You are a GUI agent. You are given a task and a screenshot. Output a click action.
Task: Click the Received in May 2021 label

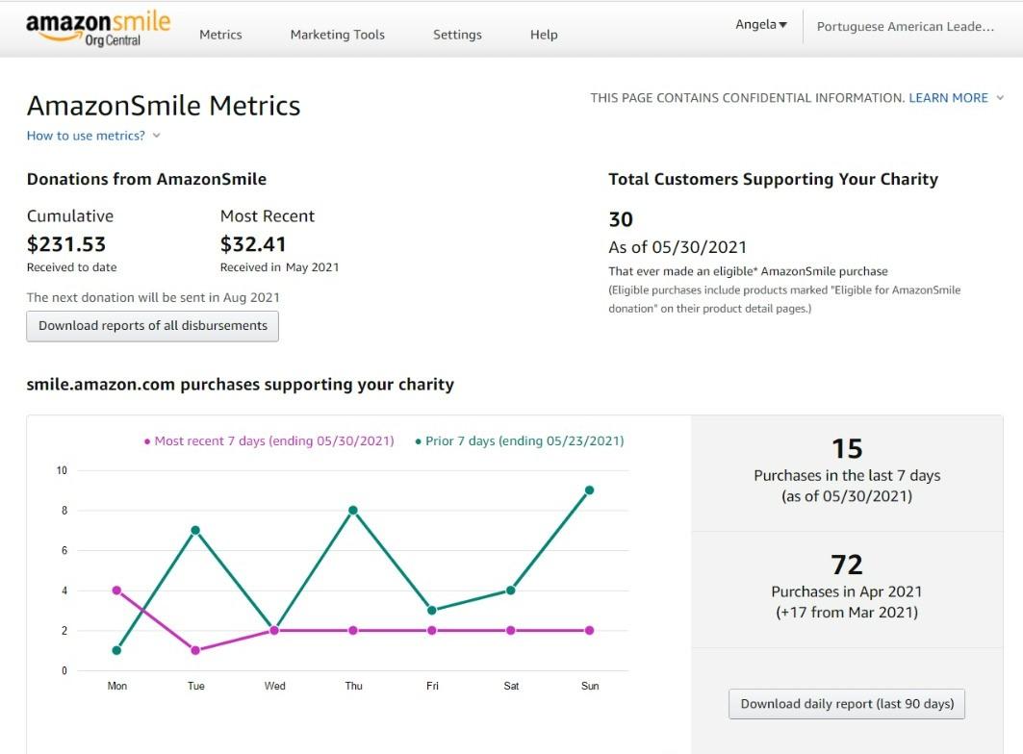(x=279, y=267)
